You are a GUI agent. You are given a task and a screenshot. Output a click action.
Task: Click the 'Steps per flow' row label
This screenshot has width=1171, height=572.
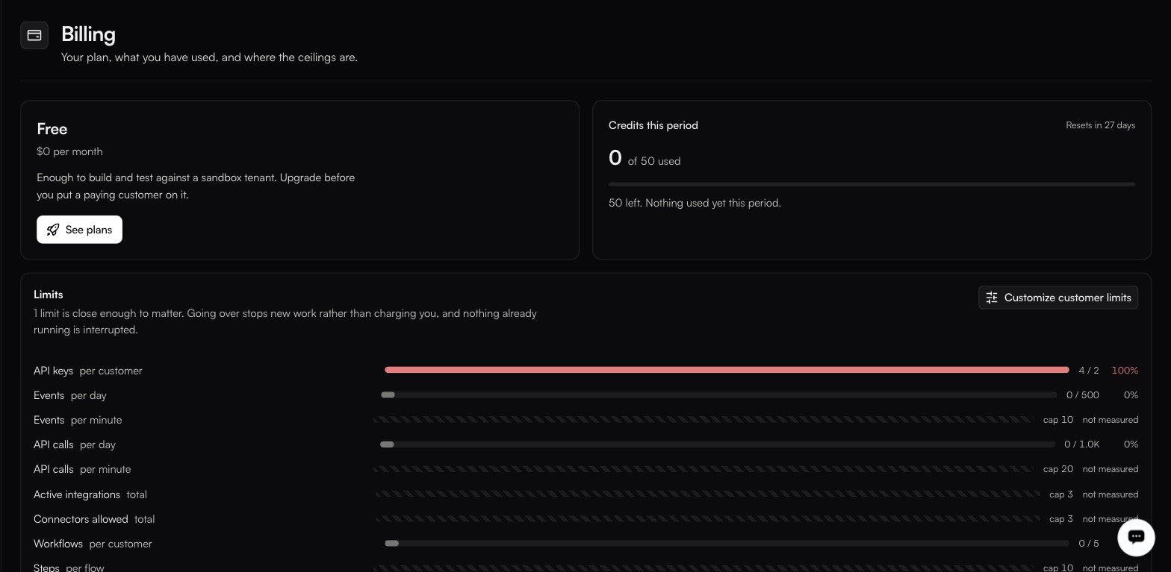click(x=69, y=568)
